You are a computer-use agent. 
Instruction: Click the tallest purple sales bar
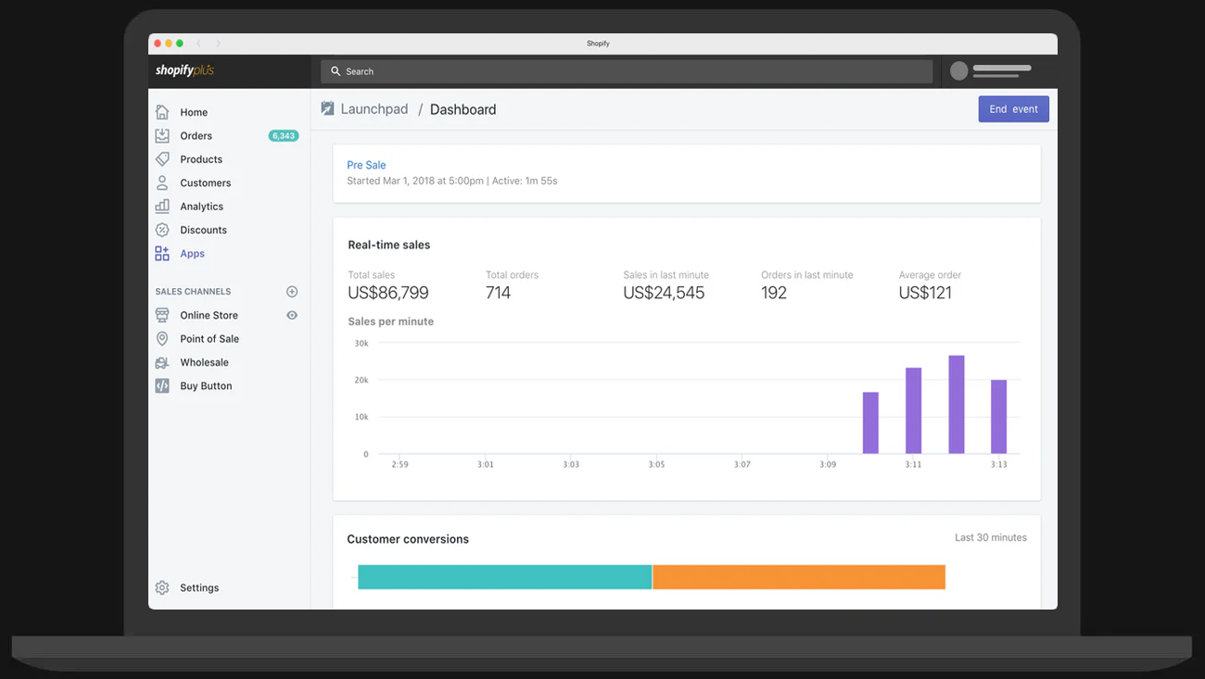point(956,405)
